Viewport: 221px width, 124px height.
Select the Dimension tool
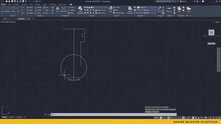(64, 9)
